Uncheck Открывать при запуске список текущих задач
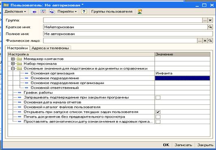 pyautogui.click(x=158, y=112)
